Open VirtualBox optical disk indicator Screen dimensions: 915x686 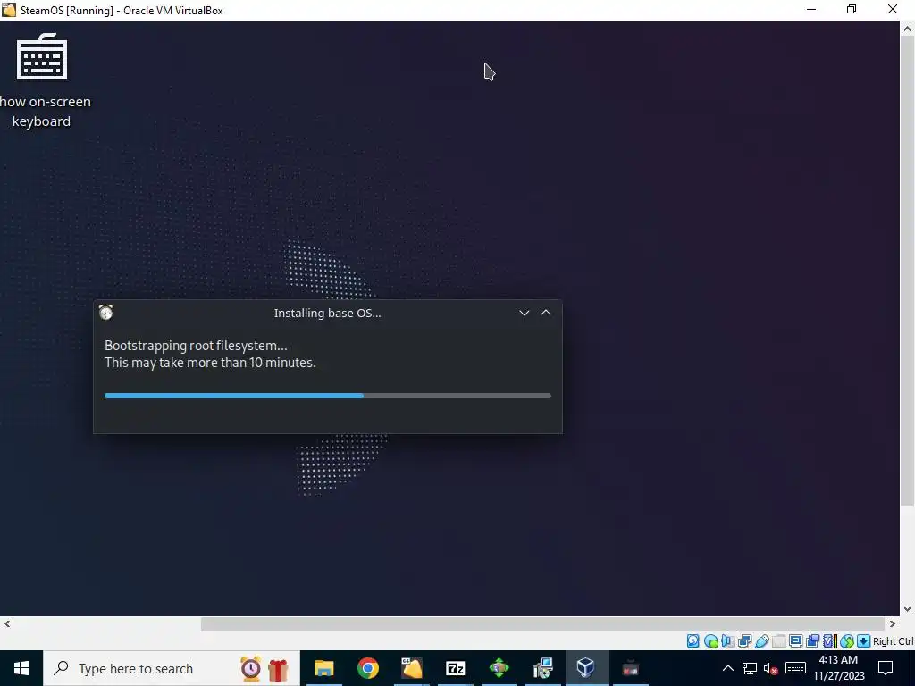pos(710,641)
